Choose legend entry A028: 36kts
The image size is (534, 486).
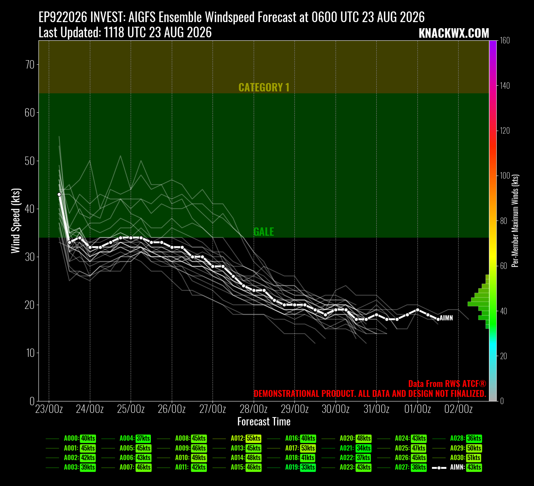point(457,439)
